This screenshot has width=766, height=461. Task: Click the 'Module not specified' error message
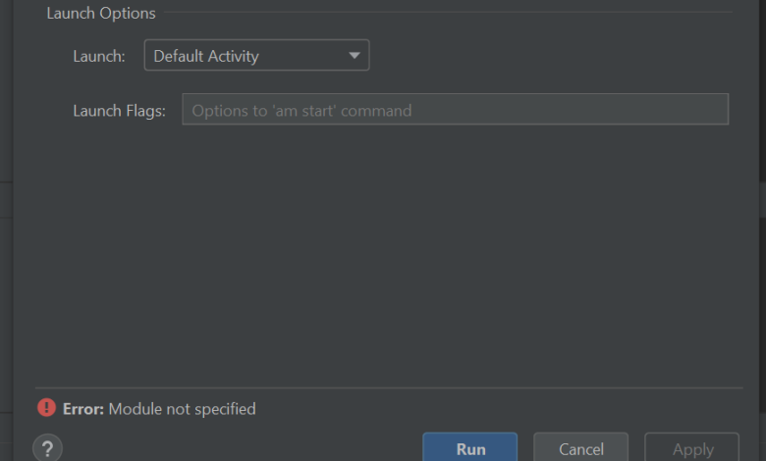182,409
